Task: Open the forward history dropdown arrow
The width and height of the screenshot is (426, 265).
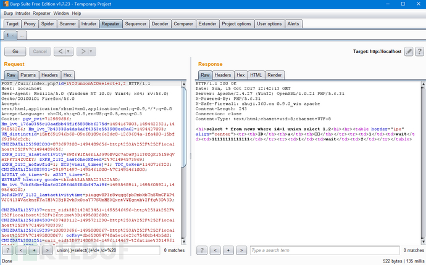Action: click(x=91, y=51)
